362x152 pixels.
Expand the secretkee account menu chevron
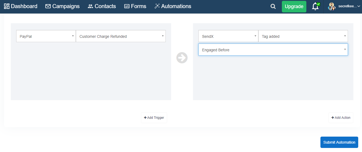point(359,6)
